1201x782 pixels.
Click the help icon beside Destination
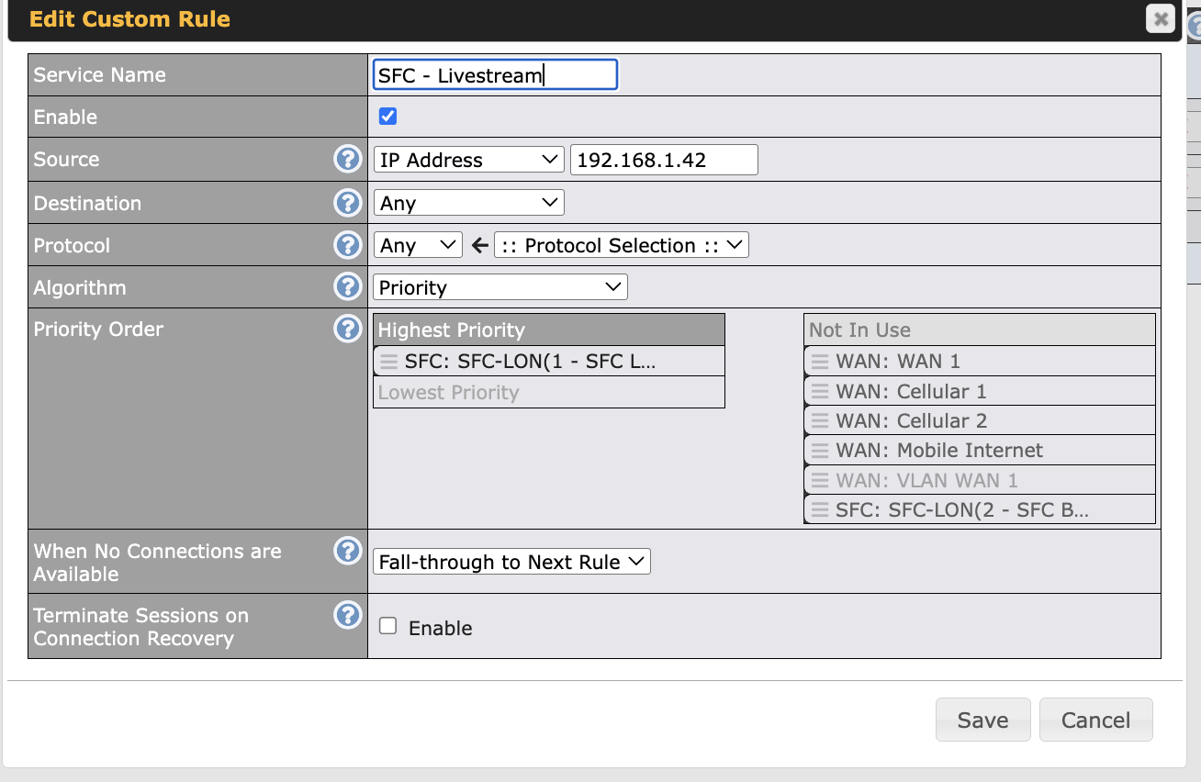click(347, 203)
